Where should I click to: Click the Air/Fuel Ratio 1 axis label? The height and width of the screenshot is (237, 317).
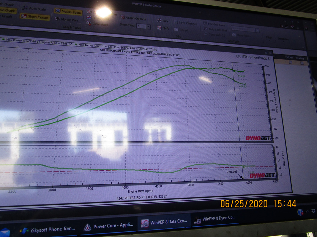(283, 160)
